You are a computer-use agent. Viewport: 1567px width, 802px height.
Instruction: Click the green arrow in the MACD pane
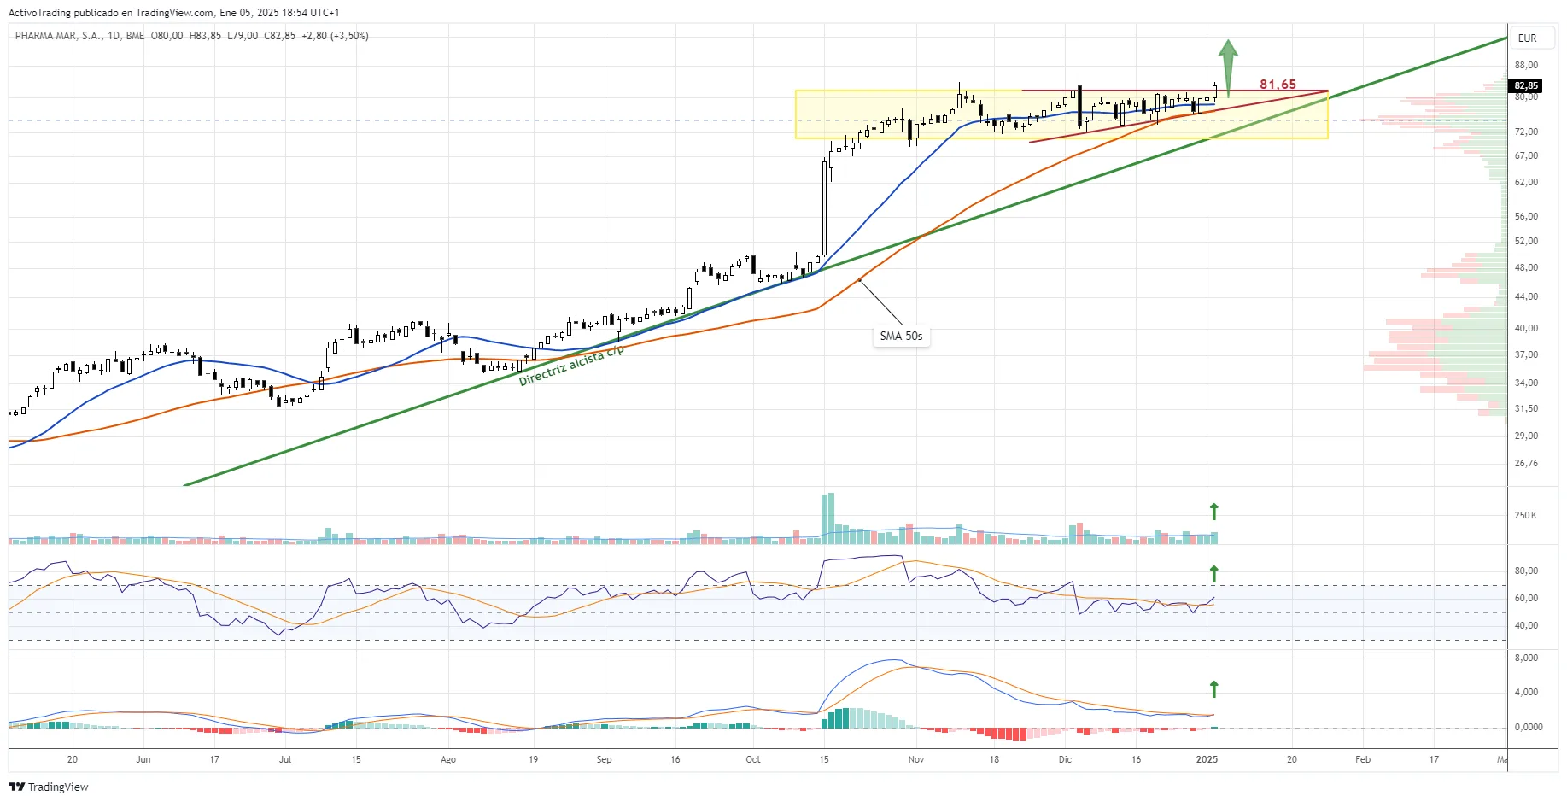1213,688
